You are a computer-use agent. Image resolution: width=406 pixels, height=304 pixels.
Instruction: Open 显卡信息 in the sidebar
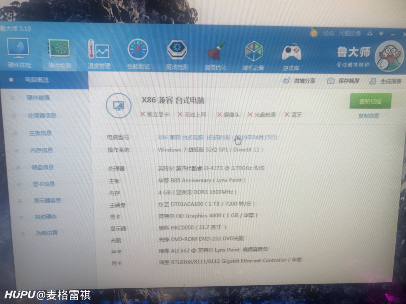click(44, 184)
